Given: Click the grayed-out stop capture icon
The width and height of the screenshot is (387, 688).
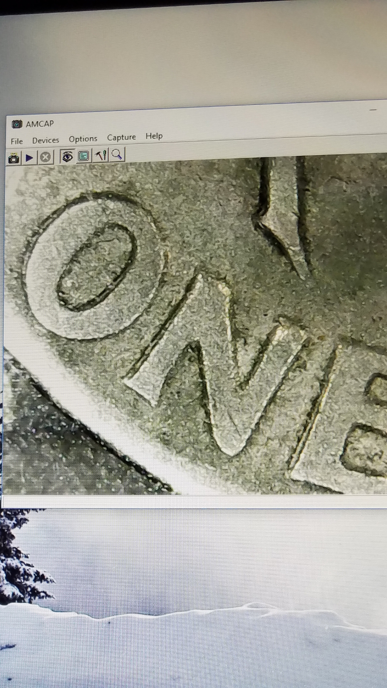Looking at the screenshot, I should coord(46,157).
